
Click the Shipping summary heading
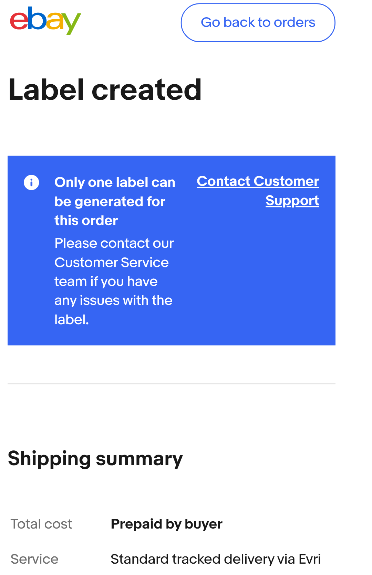(95, 459)
